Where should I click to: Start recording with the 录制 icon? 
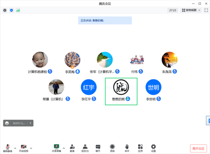112,148
